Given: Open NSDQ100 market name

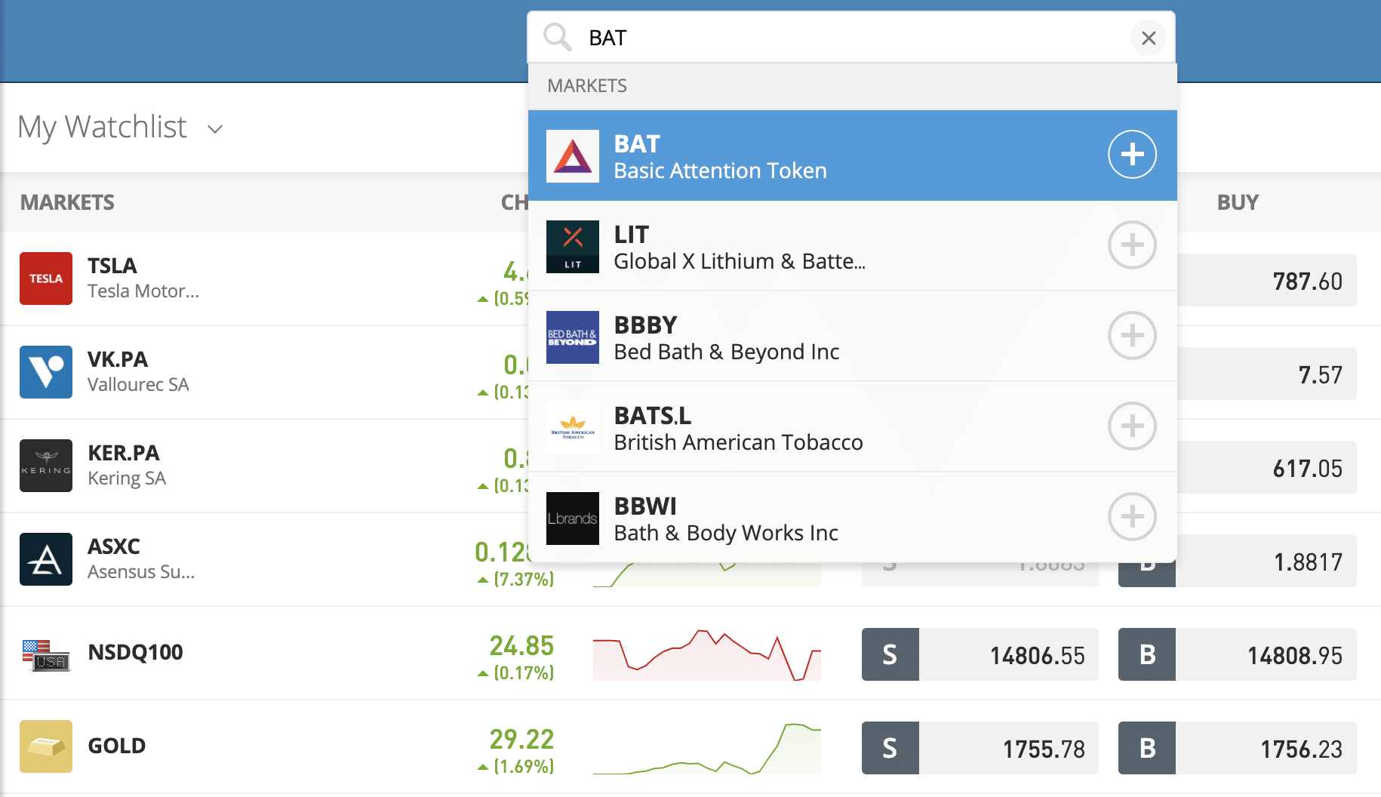Looking at the screenshot, I should (x=136, y=652).
